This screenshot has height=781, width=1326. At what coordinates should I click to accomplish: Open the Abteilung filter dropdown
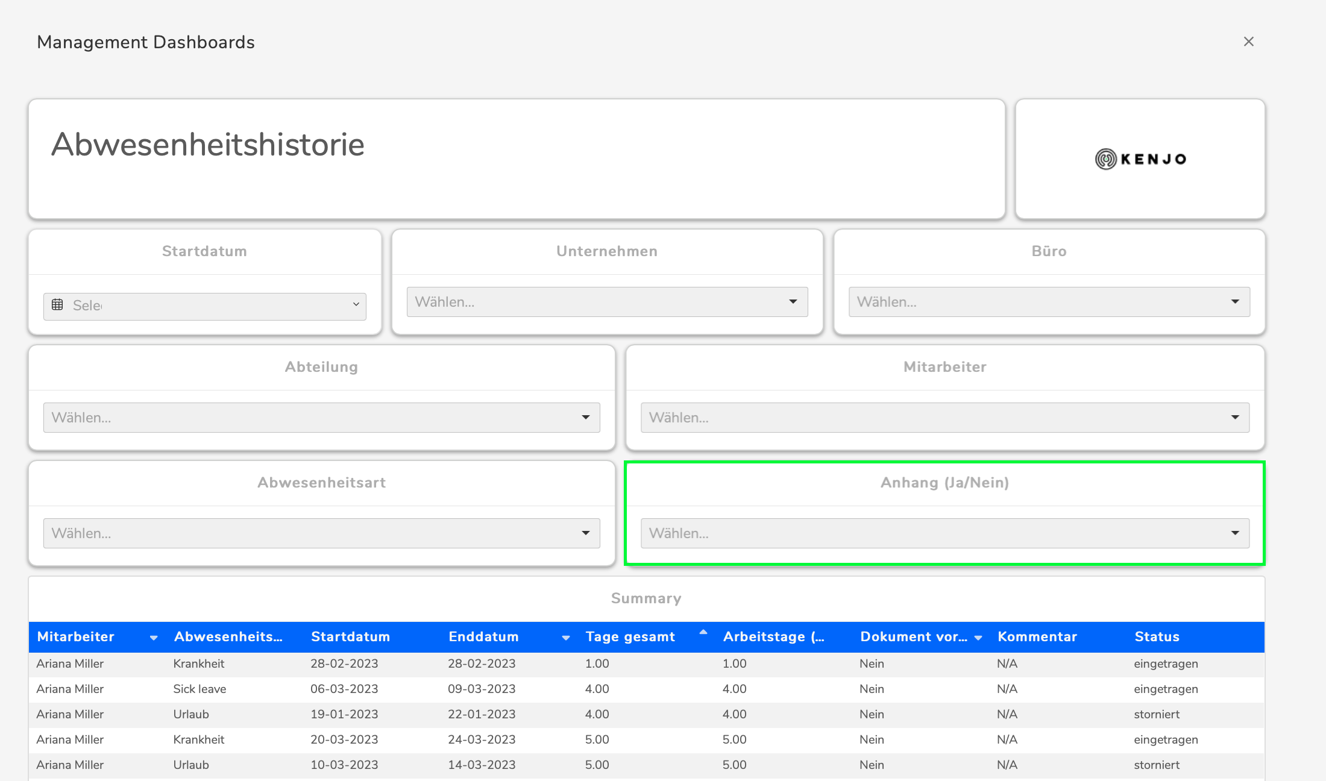(x=321, y=418)
